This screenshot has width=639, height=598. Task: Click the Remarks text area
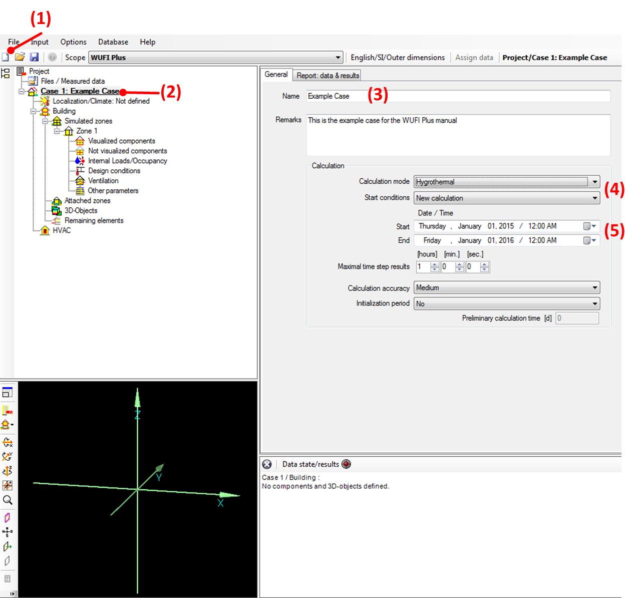458,135
